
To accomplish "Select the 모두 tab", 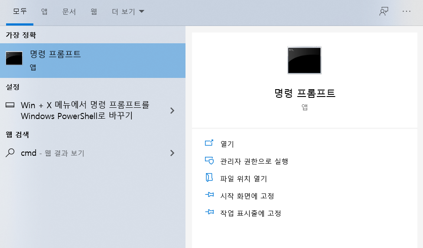I will pos(20,12).
